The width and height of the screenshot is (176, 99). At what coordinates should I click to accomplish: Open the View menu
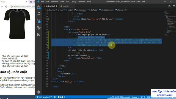pos(62,2)
